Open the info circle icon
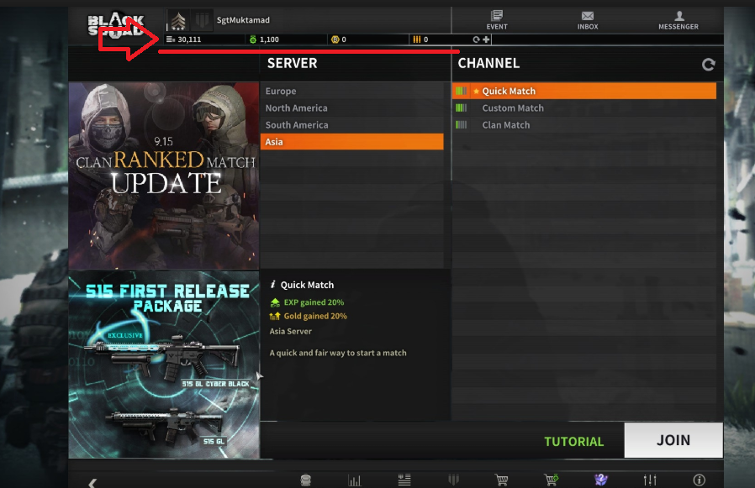Viewport: 755px width, 488px height. coord(700,480)
